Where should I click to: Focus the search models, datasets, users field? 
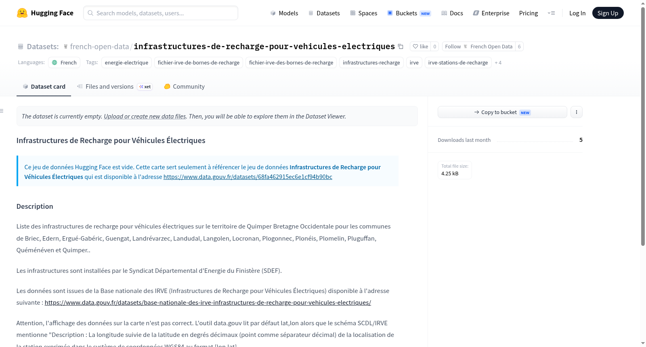(x=161, y=13)
